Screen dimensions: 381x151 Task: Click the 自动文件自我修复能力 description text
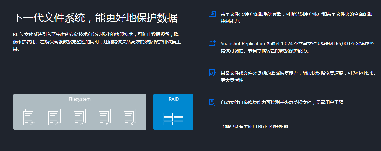pos(282,103)
